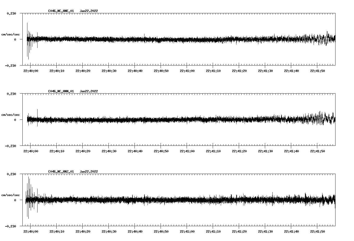Choose 22:40:40 time label under HNZ plot
Screen dimensions: 354x241
pyautogui.click(x=135, y=232)
